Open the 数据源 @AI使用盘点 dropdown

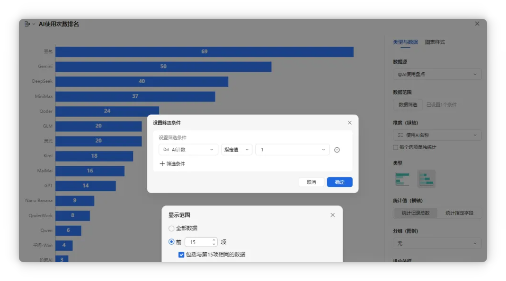pos(437,74)
